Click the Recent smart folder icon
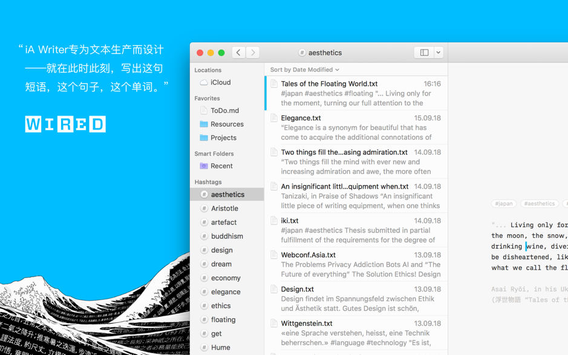 [204, 166]
